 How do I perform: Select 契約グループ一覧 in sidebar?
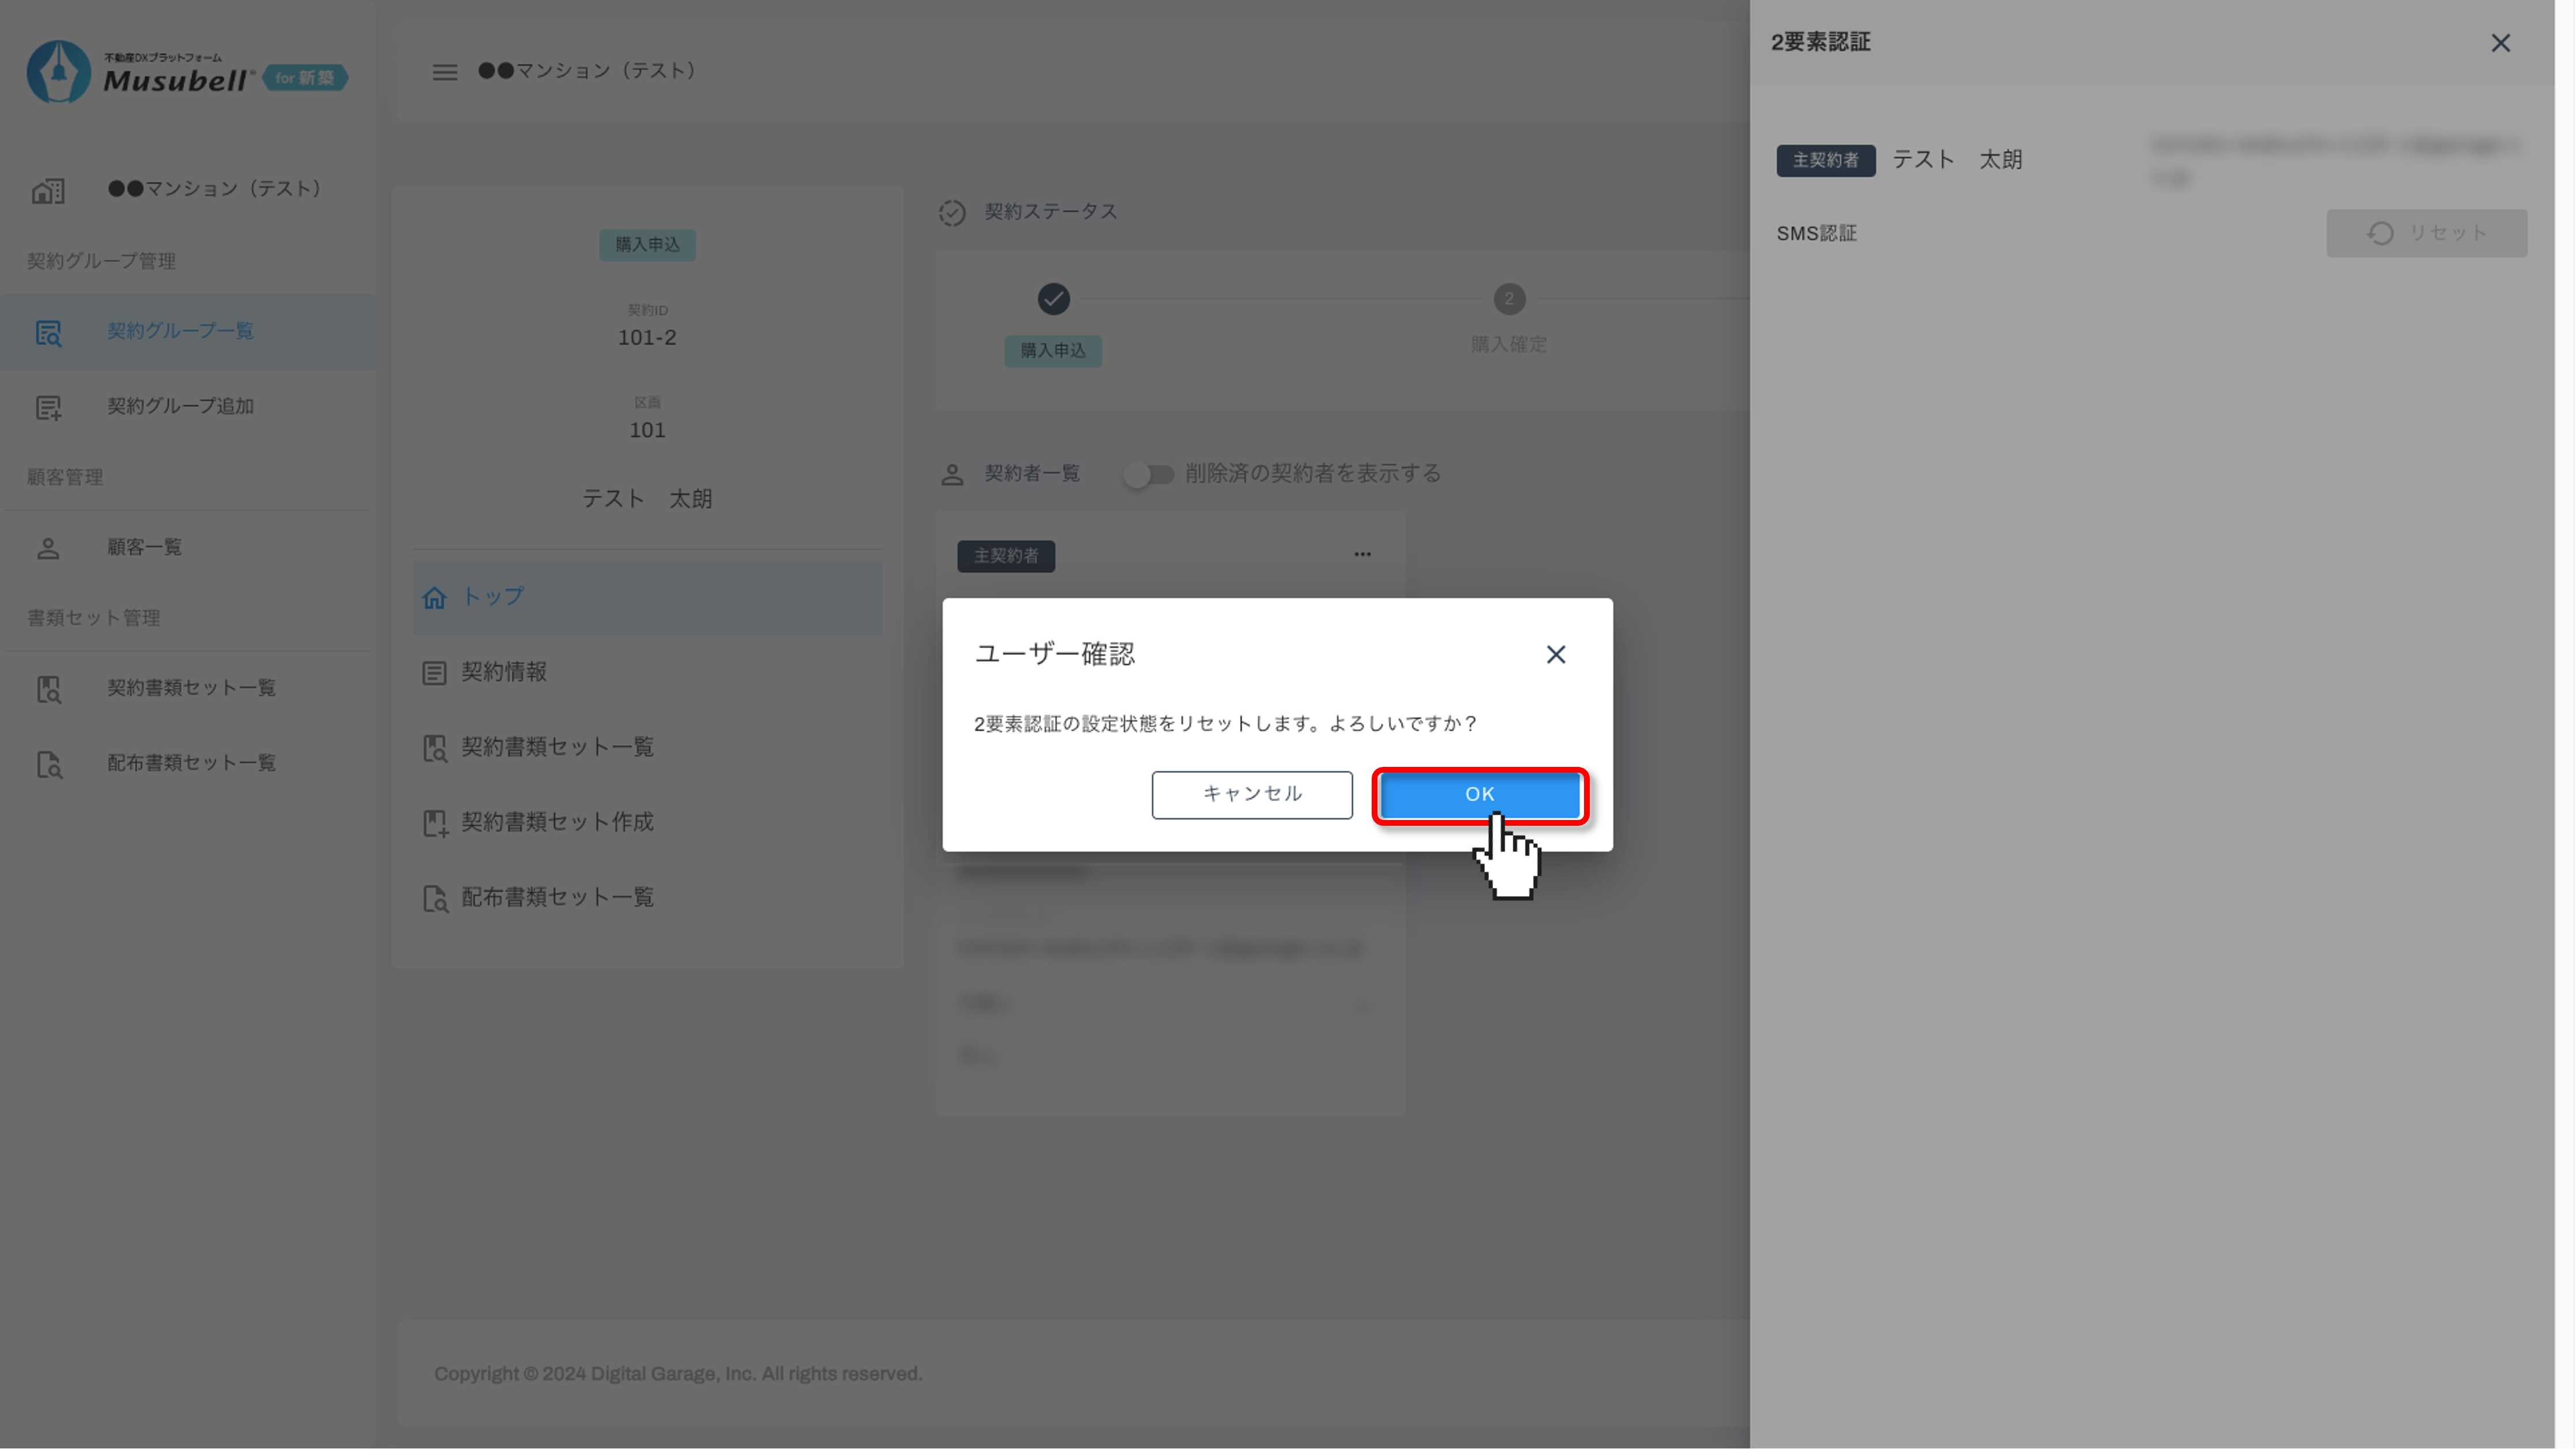coord(180,331)
